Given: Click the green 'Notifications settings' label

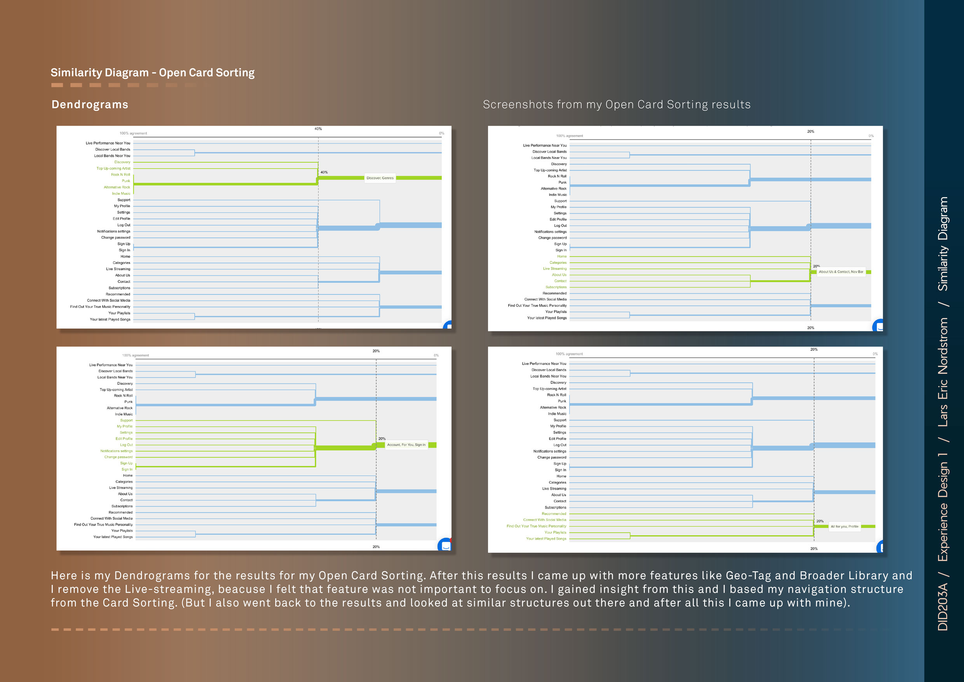Looking at the screenshot, I should click(x=116, y=451).
